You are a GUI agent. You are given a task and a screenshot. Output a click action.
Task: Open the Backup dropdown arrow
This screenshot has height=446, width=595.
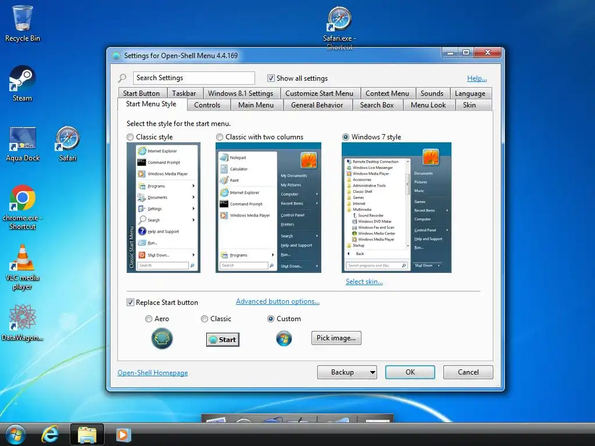click(372, 372)
